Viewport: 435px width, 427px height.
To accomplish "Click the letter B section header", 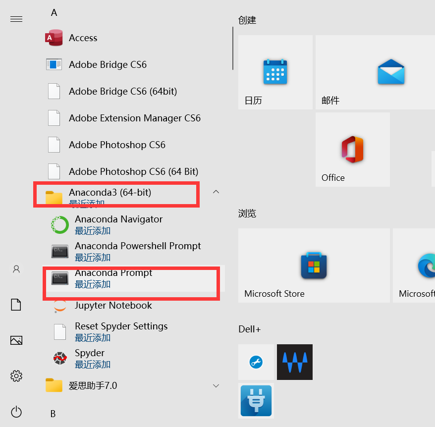I will coord(53,414).
